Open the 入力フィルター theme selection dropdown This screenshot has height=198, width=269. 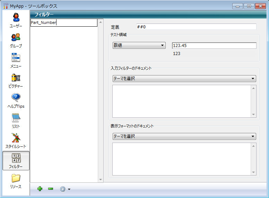(x=184, y=79)
